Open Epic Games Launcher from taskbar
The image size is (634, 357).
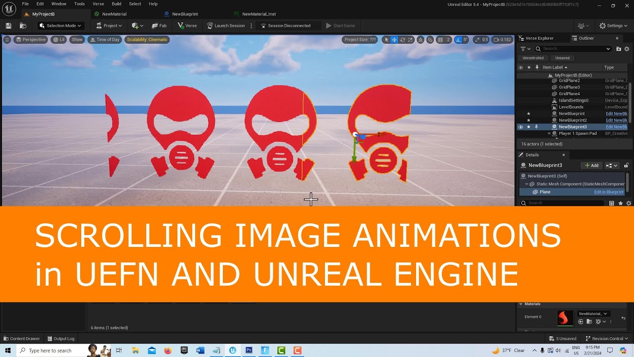184,351
